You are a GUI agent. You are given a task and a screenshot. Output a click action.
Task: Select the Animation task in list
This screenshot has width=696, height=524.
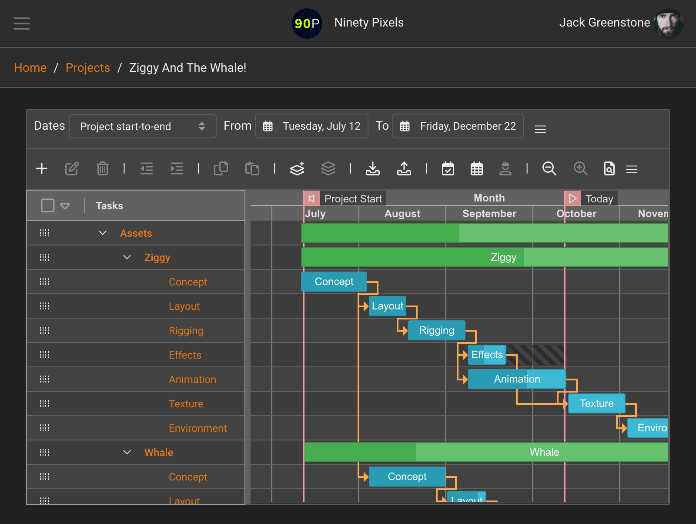192,380
